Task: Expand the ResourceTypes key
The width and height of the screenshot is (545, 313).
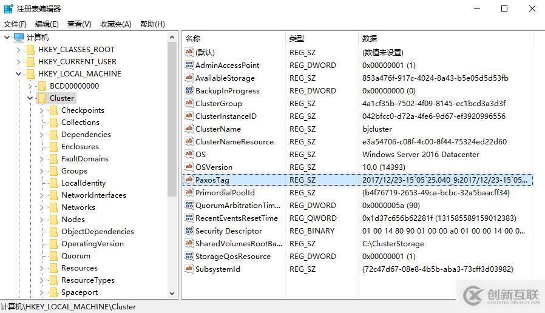Action: 41,280
